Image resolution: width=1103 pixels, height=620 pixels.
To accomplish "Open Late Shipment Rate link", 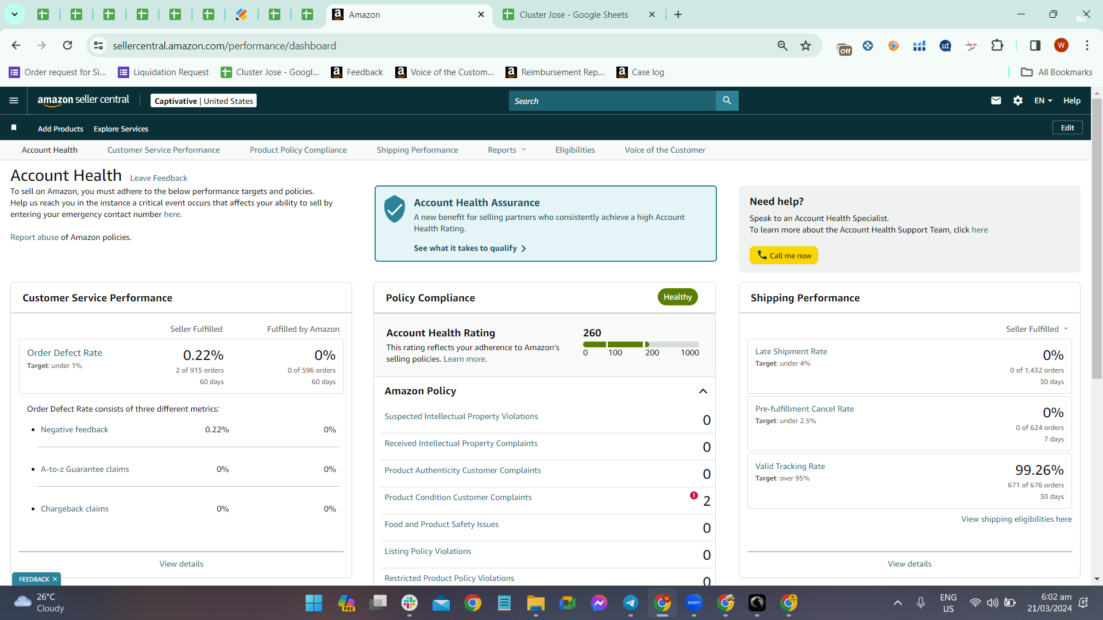I will pyautogui.click(x=791, y=351).
